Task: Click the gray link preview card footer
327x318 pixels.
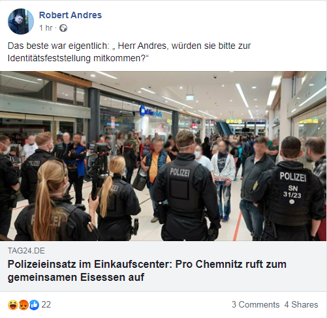Action: tap(163, 266)
